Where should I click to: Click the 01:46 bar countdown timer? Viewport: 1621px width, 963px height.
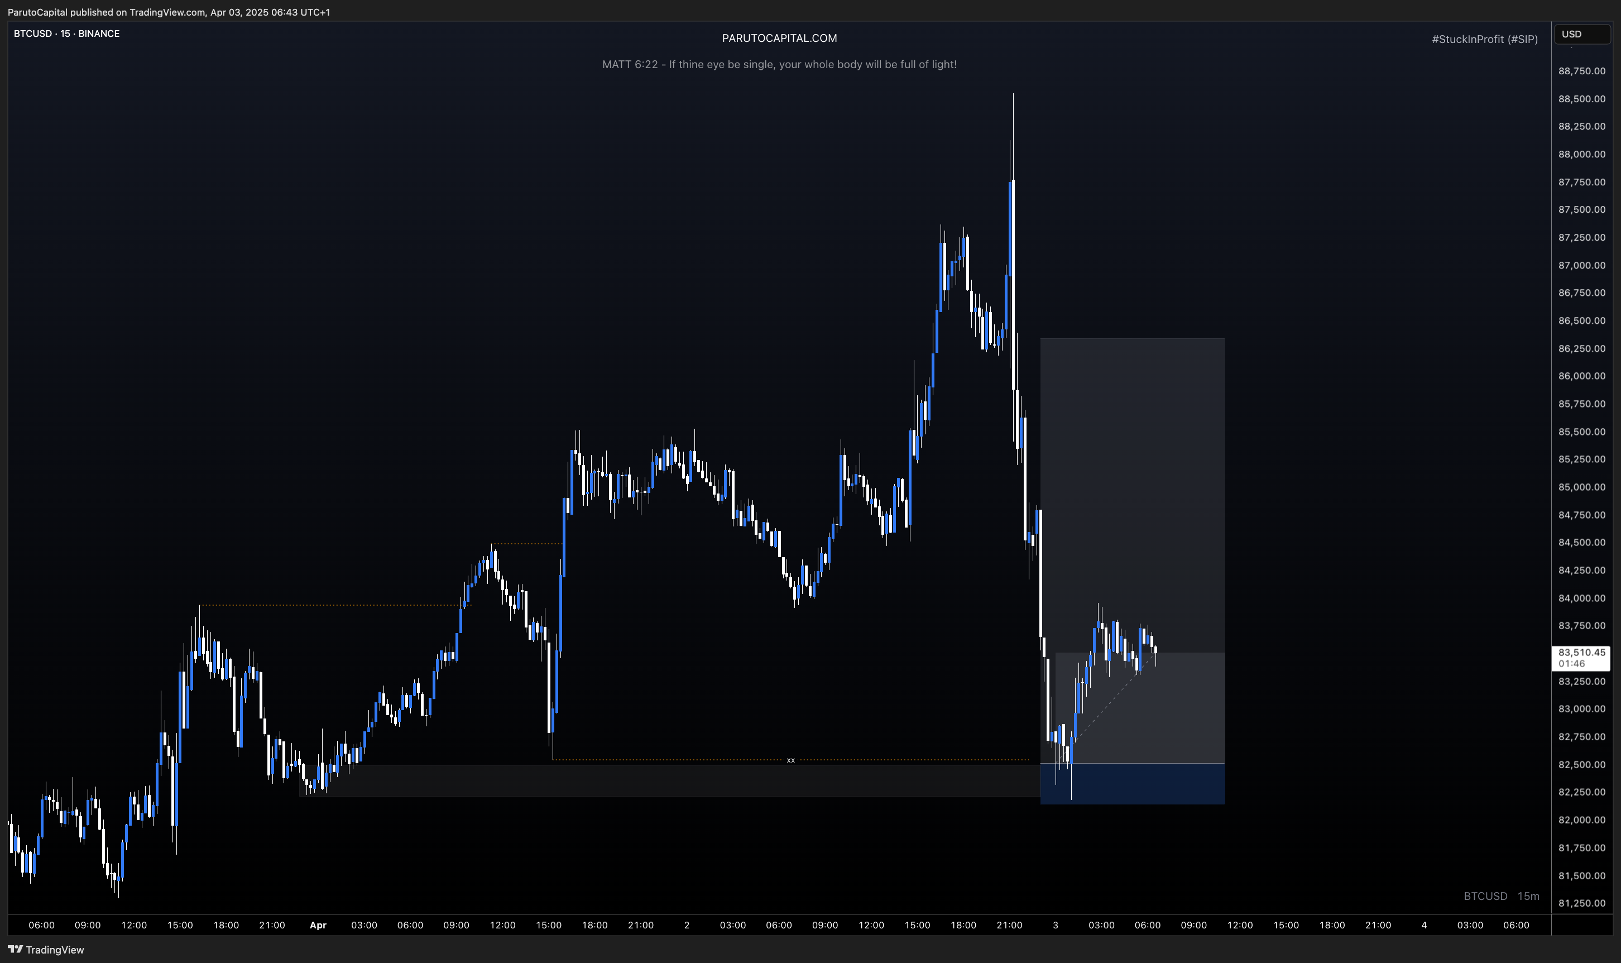click(1572, 663)
